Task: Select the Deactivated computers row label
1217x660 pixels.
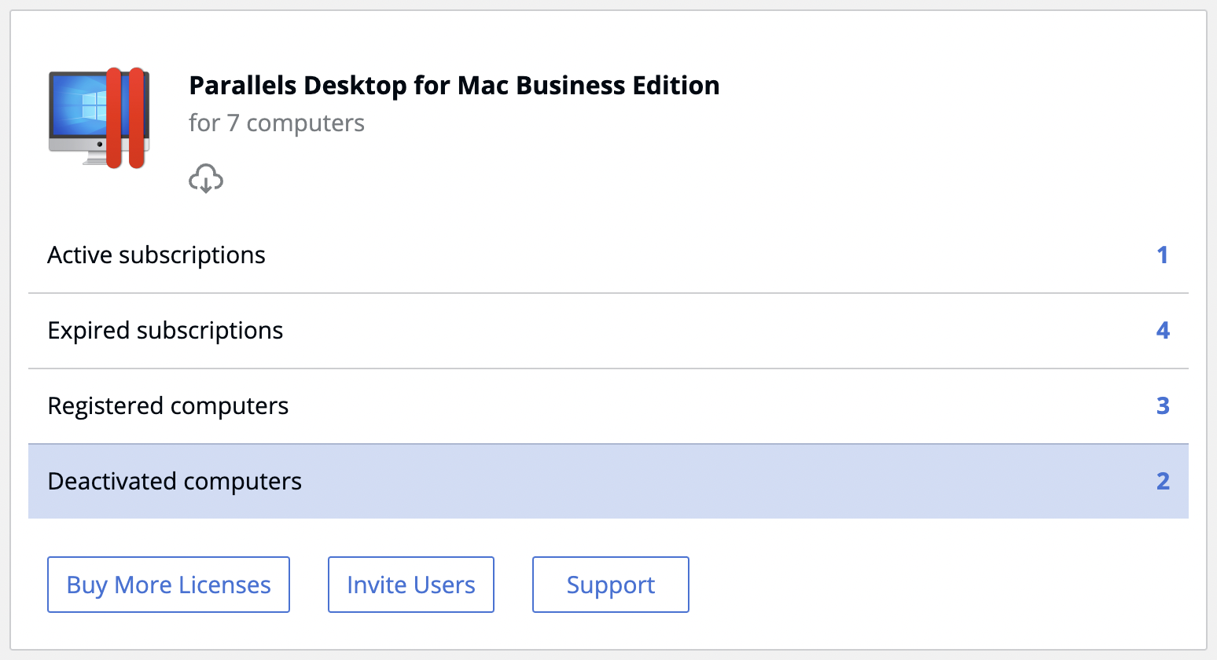Action: [x=175, y=482]
